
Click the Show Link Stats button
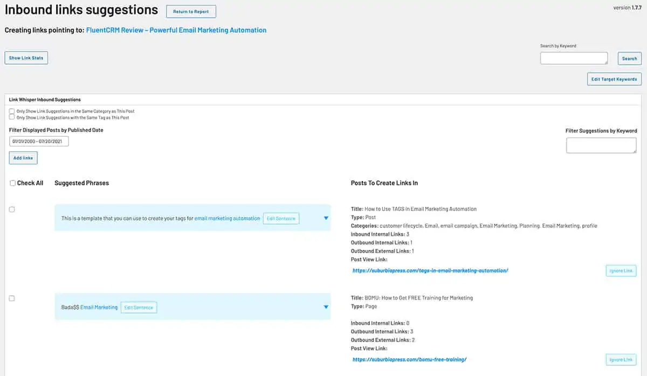(26, 58)
